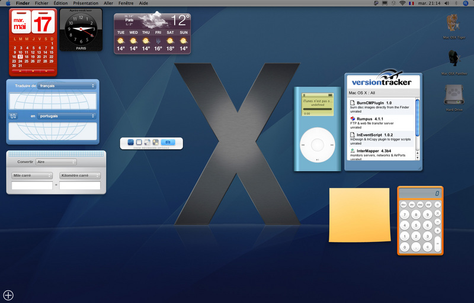Image resolution: width=474 pixels, height=303 pixels.
Task: Select day 24 in calendar widget
Action: pyautogui.click(x=20, y=61)
